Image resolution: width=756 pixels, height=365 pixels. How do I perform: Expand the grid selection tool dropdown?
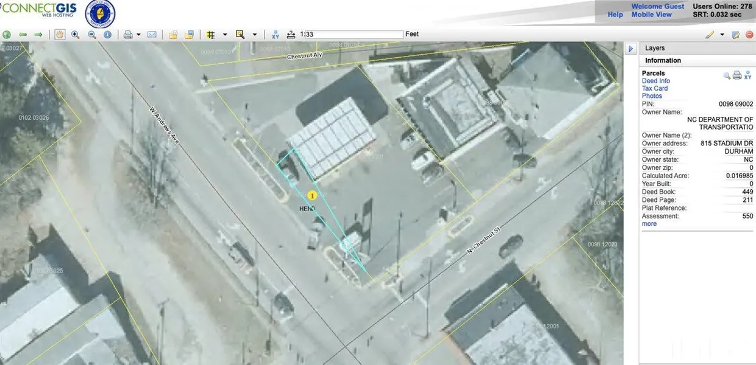225,35
